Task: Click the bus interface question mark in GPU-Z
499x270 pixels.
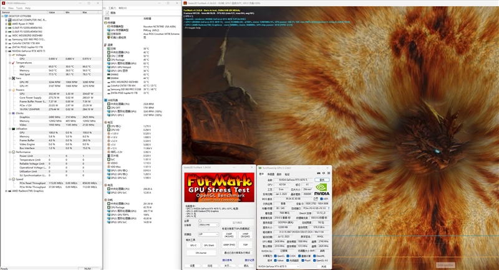Action: [x=329, y=208]
